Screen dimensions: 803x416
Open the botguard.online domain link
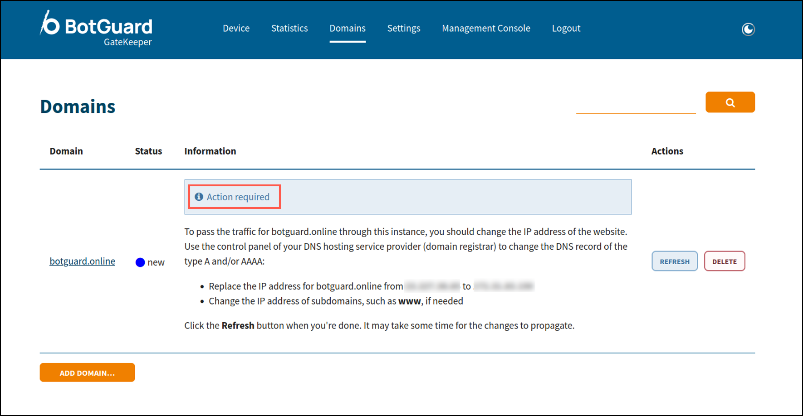click(82, 261)
